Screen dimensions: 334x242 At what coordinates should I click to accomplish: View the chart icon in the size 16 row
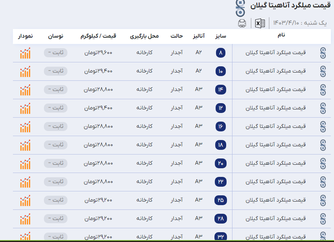tap(25, 127)
